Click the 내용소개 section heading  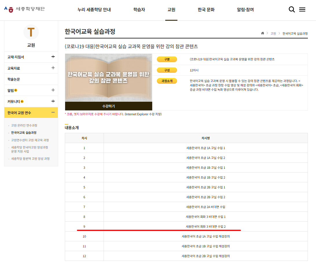click(x=72, y=127)
